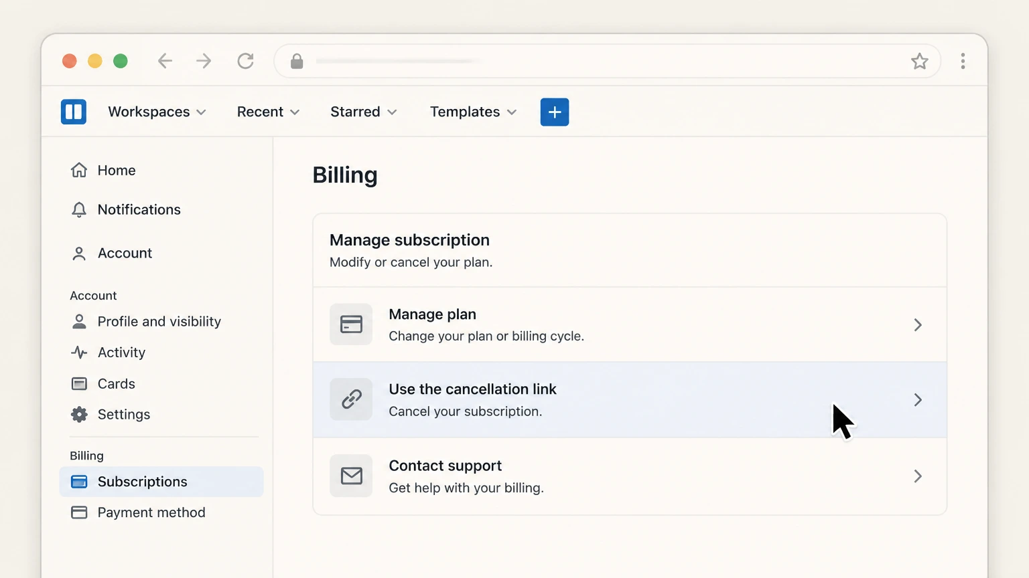Click the Home house icon in sidebar

pos(79,170)
